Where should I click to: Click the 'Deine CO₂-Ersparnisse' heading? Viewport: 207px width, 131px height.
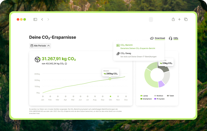pos(53,37)
